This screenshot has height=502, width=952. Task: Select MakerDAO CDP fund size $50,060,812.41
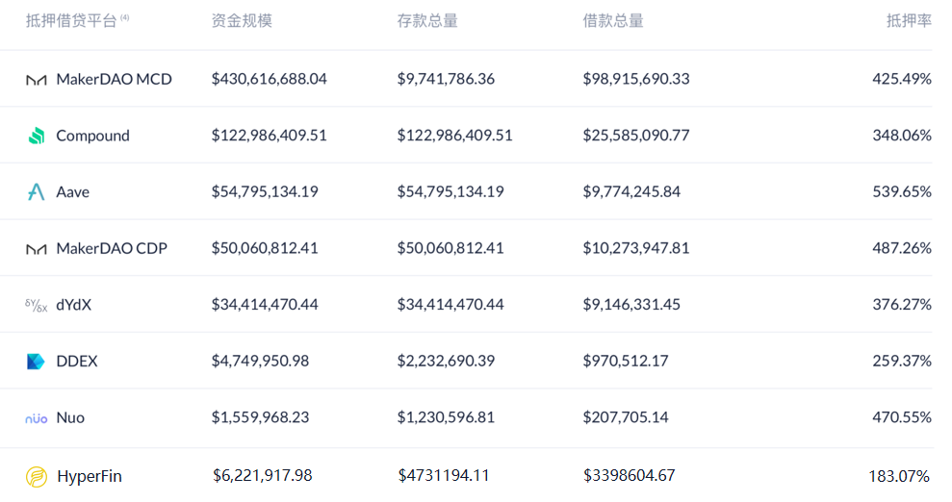pos(265,248)
